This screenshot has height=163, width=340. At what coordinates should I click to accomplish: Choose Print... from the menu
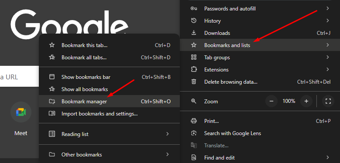pos(260,121)
